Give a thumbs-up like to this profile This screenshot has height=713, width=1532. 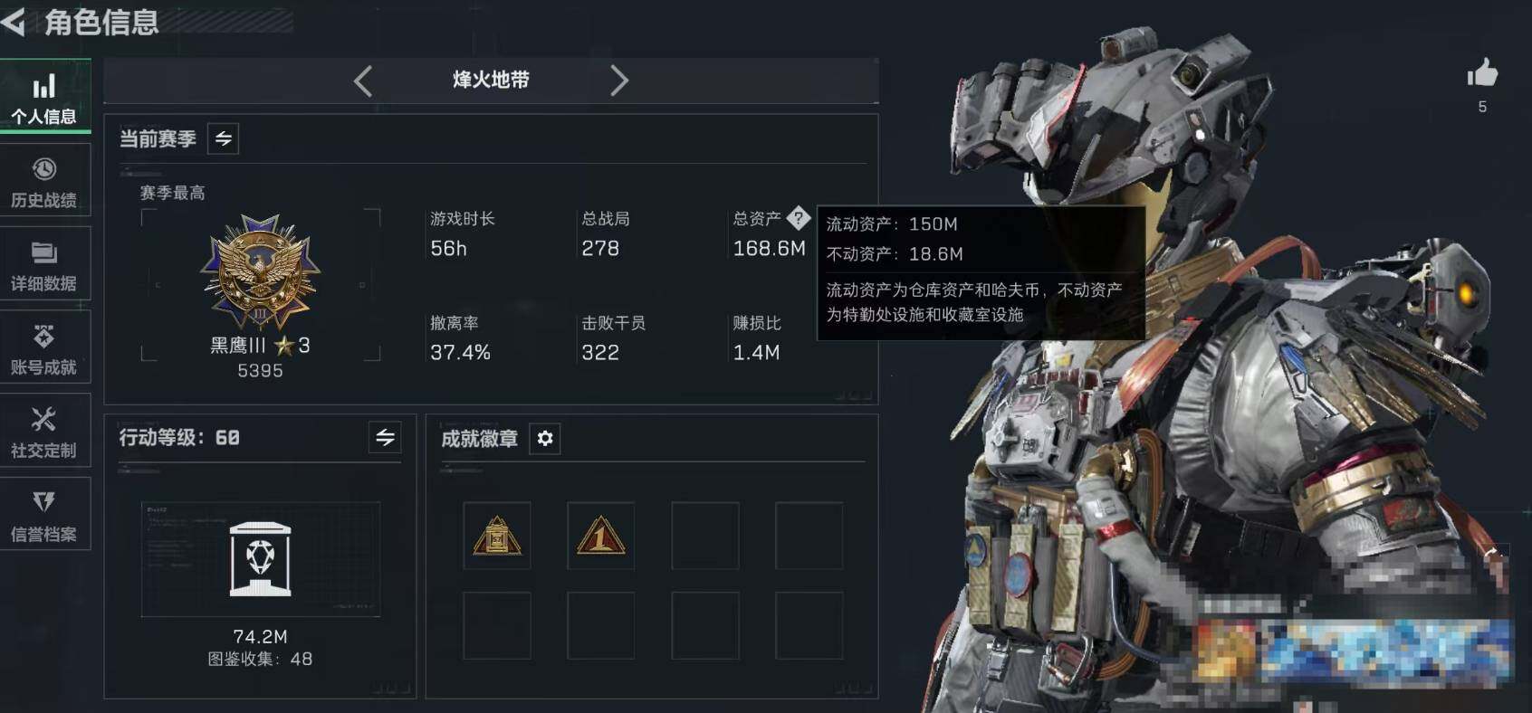(1482, 74)
